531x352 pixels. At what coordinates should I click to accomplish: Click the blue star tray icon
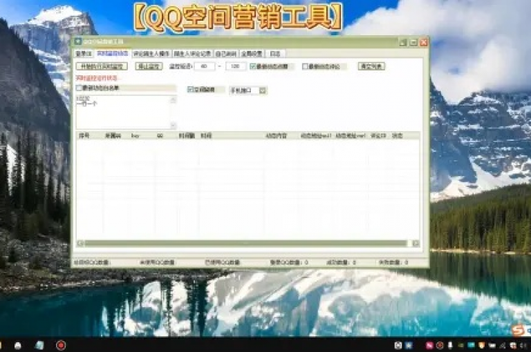coord(409,345)
